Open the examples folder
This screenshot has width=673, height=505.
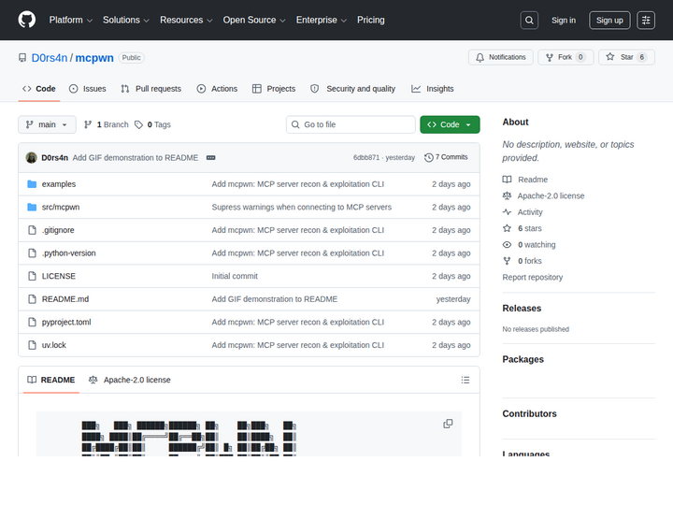point(59,184)
